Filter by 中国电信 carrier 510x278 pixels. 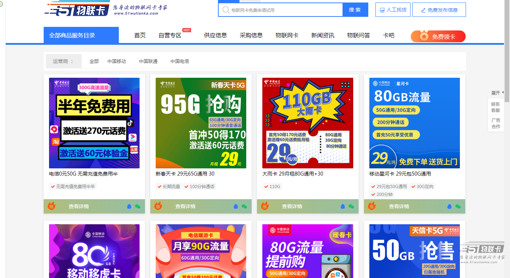[x=180, y=61]
